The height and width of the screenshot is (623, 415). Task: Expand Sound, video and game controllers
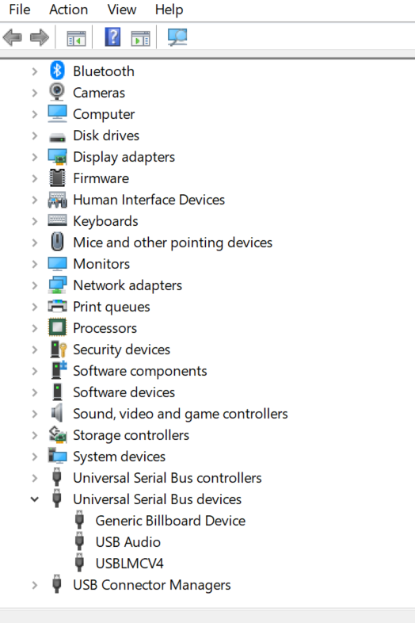click(35, 414)
